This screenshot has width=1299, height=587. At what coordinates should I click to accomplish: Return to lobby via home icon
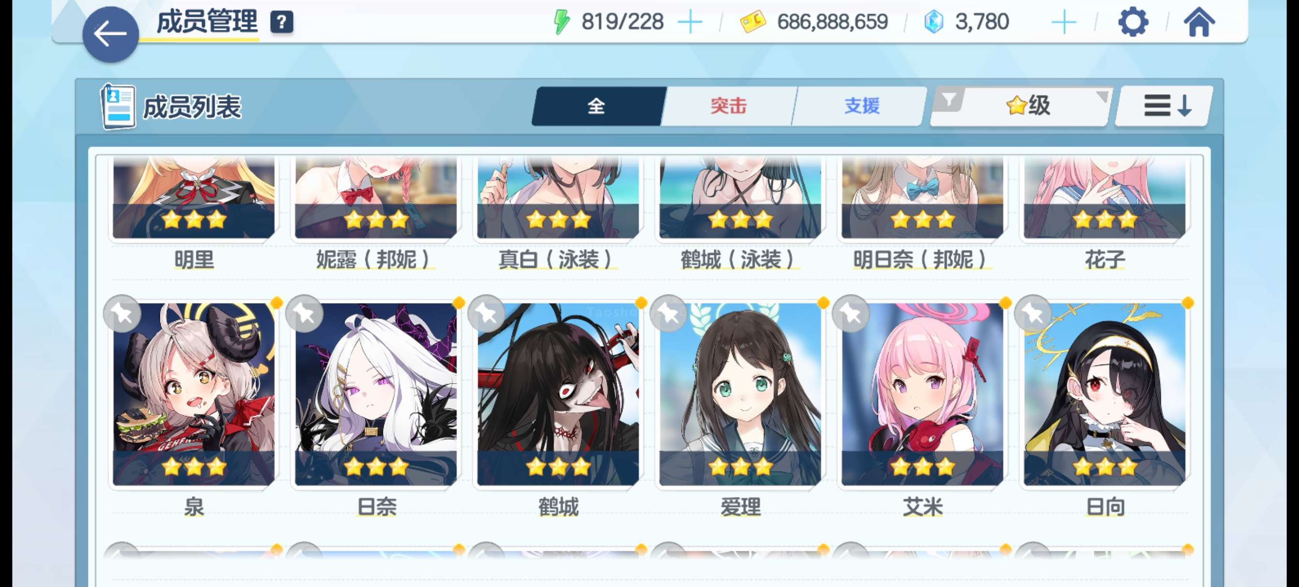(x=1198, y=22)
